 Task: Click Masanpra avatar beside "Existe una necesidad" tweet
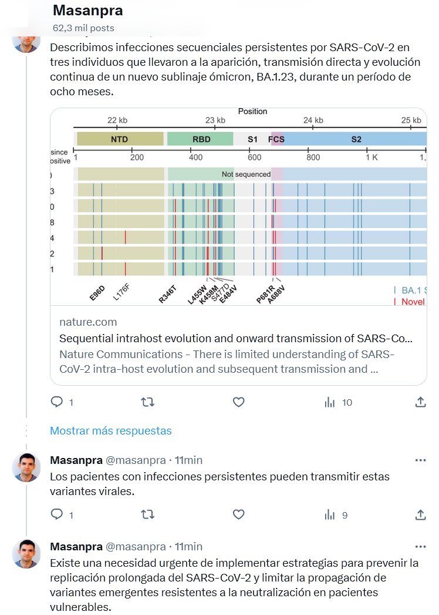(x=26, y=554)
